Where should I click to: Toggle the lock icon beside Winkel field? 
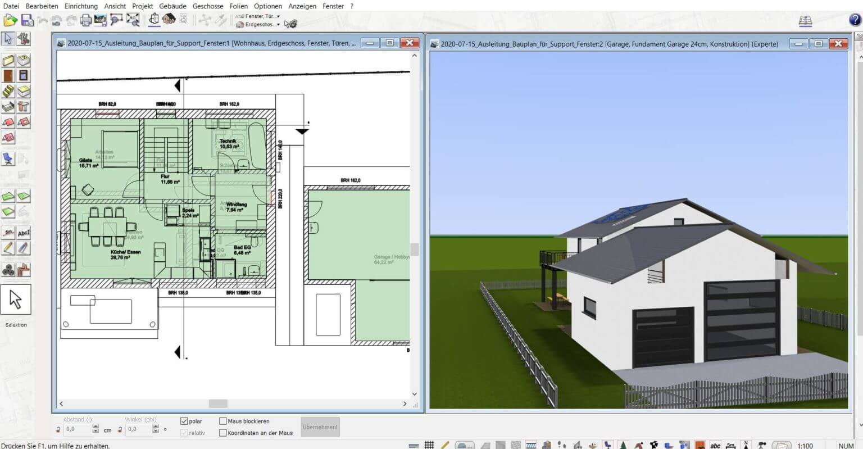120,430
